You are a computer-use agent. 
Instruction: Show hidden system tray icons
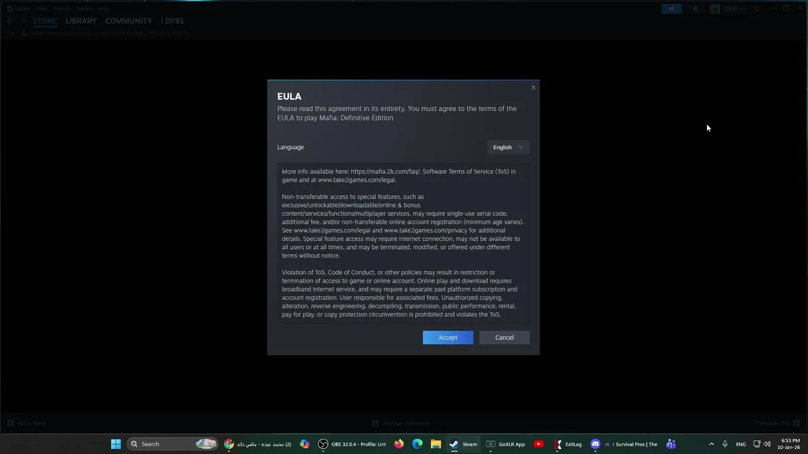click(x=711, y=444)
